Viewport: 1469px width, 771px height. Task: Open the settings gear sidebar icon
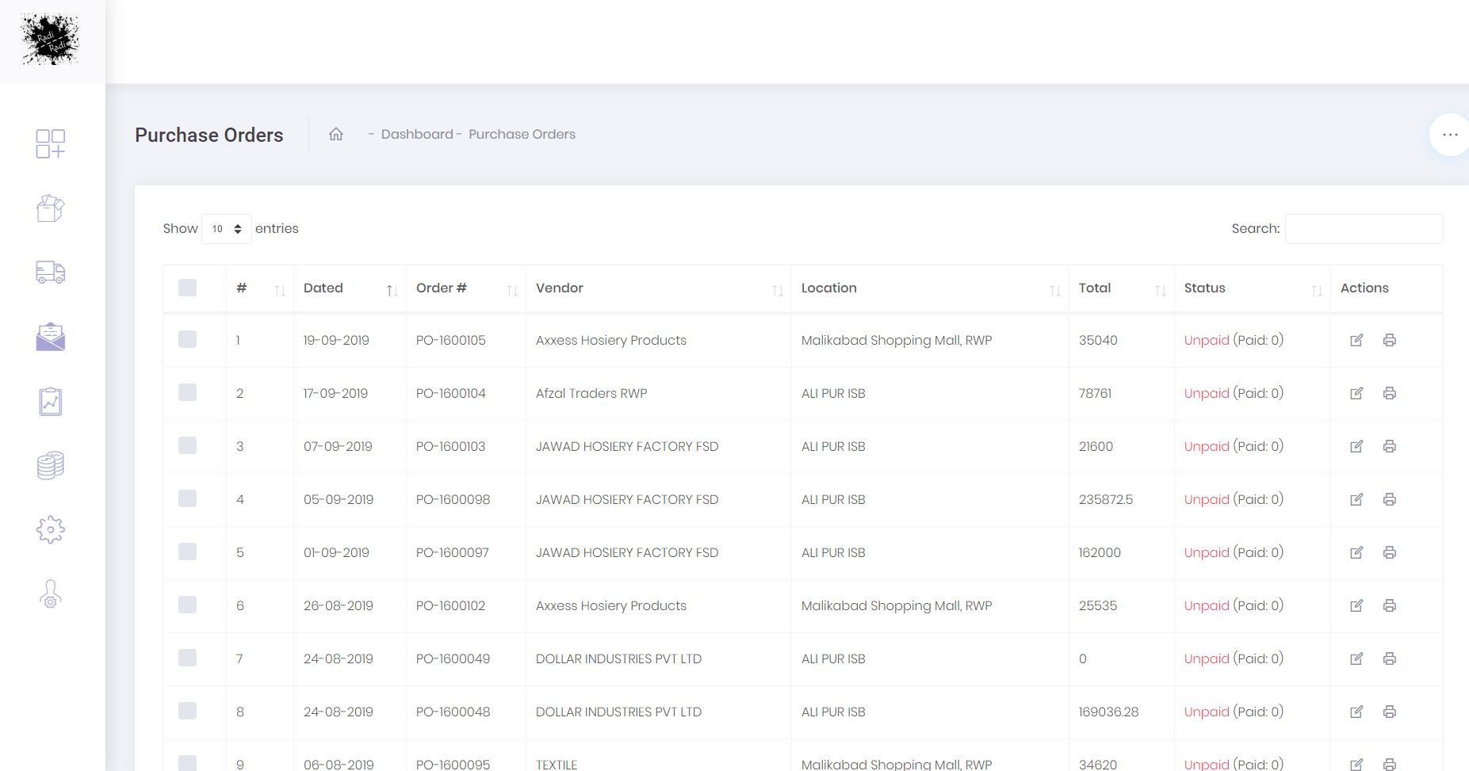tap(51, 529)
